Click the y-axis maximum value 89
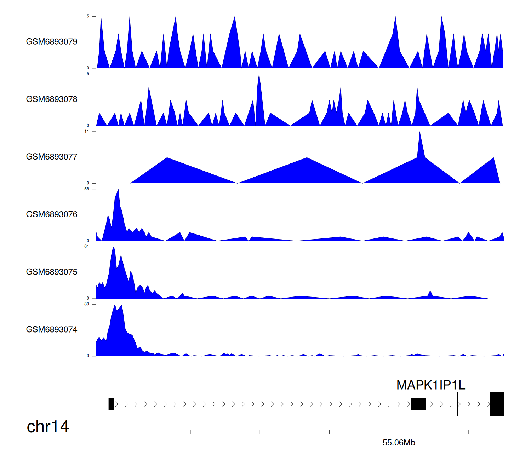This screenshot has height=467, width=531. coord(87,304)
